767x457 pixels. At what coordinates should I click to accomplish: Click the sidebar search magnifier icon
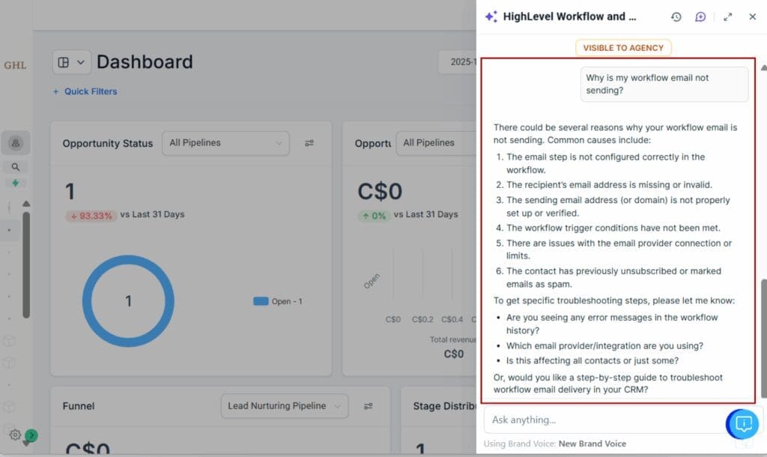[16, 167]
